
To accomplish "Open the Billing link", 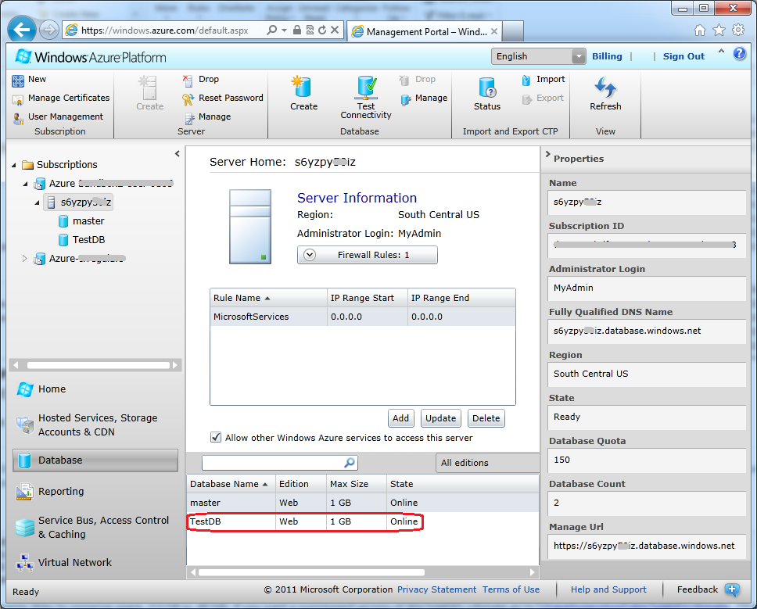I will pyautogui.click(x=607, y=56).
